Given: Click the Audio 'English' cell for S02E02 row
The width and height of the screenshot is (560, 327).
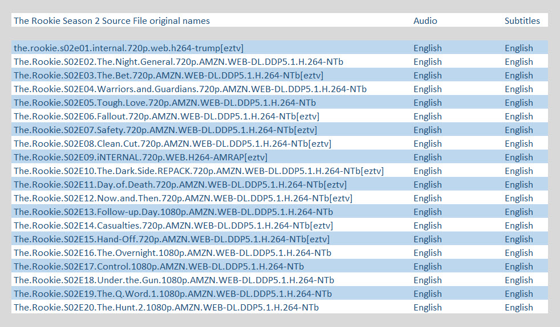Looking at the screenshot, I should [x=428, y=61].
